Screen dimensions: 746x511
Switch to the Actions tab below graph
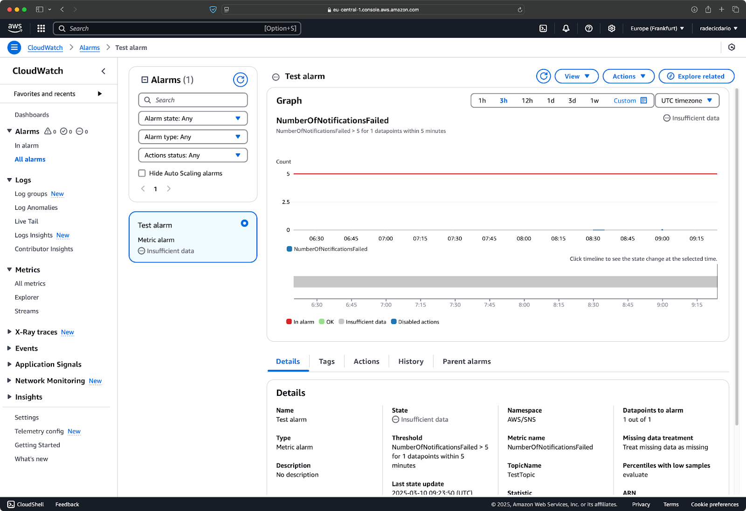coord(366,361)
